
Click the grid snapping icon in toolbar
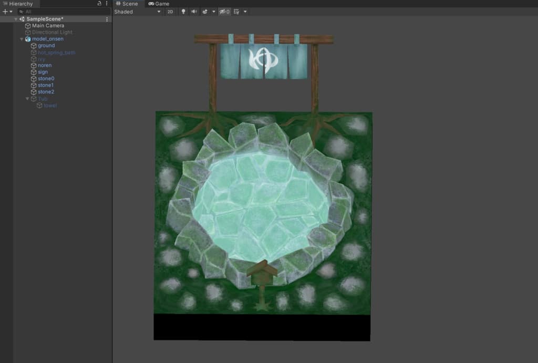coord(237,12)
